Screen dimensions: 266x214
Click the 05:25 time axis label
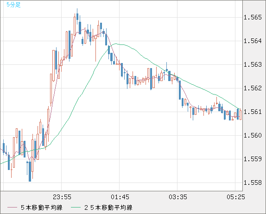point(236,197)
